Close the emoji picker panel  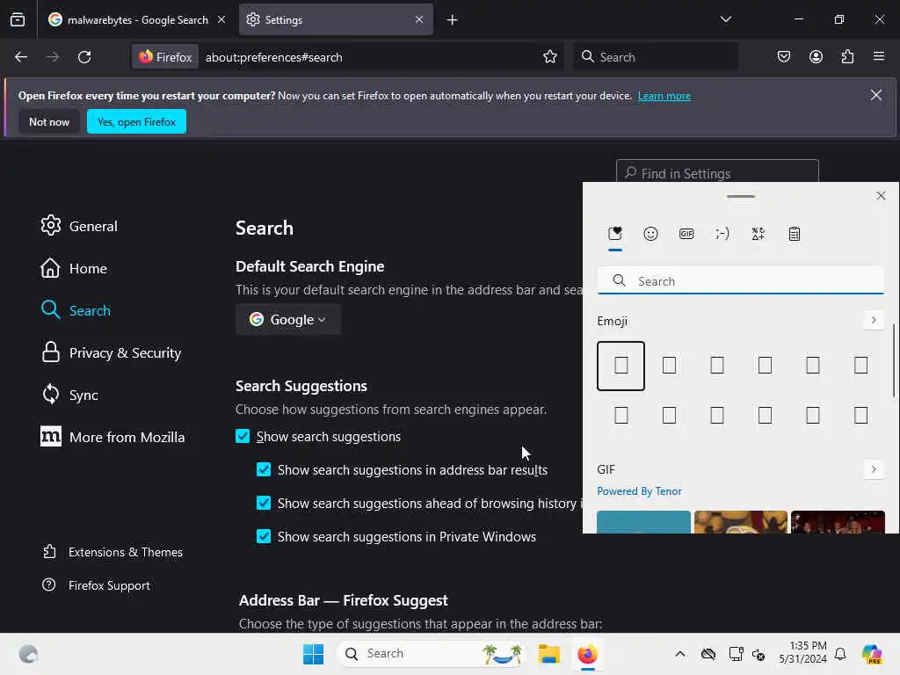881,196
